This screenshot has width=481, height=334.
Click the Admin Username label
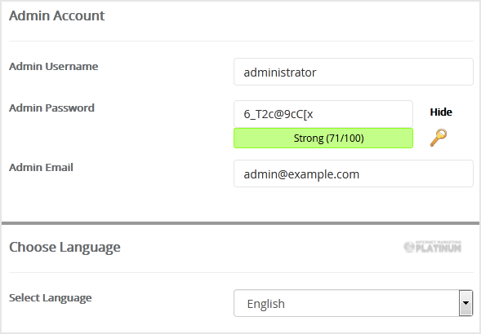[54, 67]
